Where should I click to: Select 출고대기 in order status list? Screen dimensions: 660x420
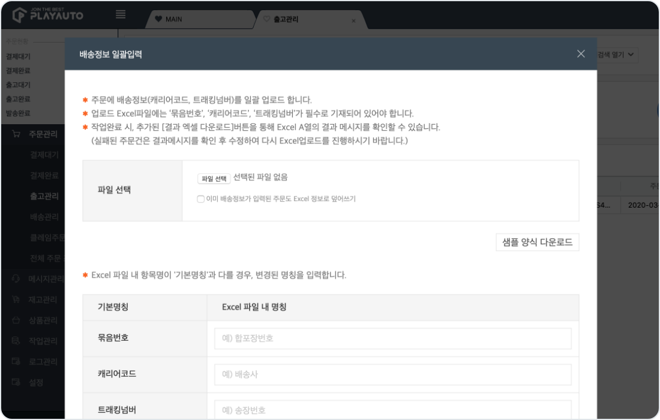pos(18,85)
